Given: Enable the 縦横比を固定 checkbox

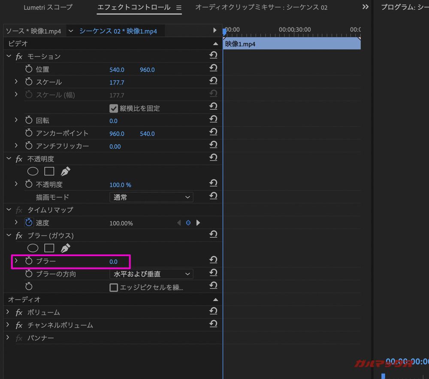Looking at the screenshot, I should [114, 108].
